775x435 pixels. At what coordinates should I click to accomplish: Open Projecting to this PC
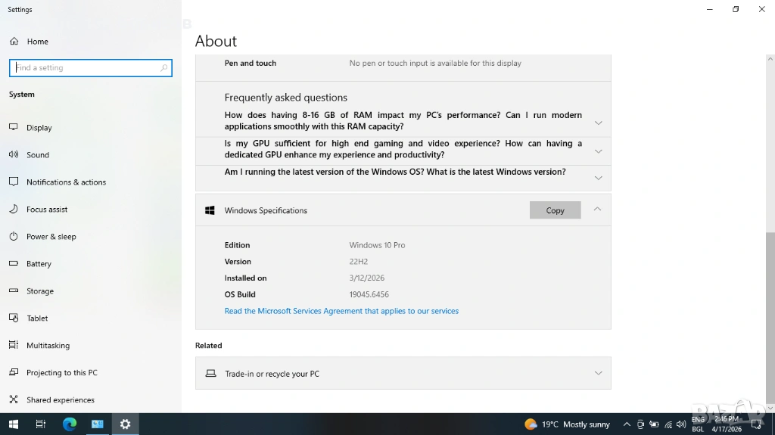click(61, 373)
